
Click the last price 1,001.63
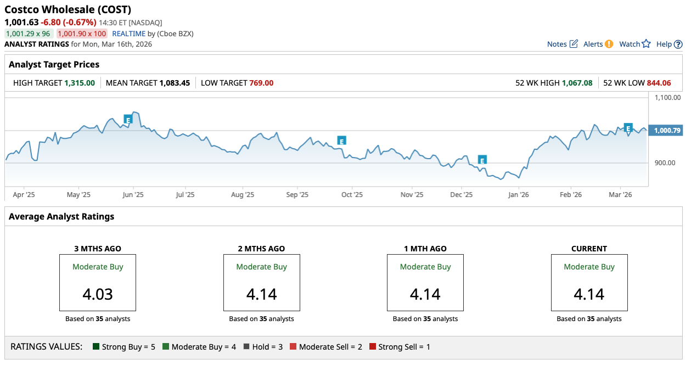point(21,23)
